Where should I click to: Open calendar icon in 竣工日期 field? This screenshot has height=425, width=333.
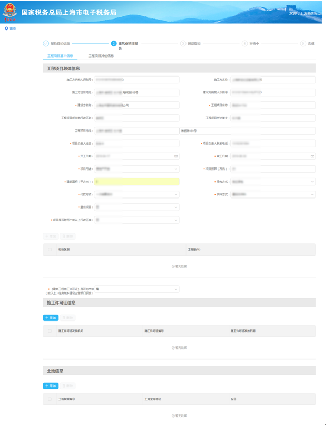(312, 156)
